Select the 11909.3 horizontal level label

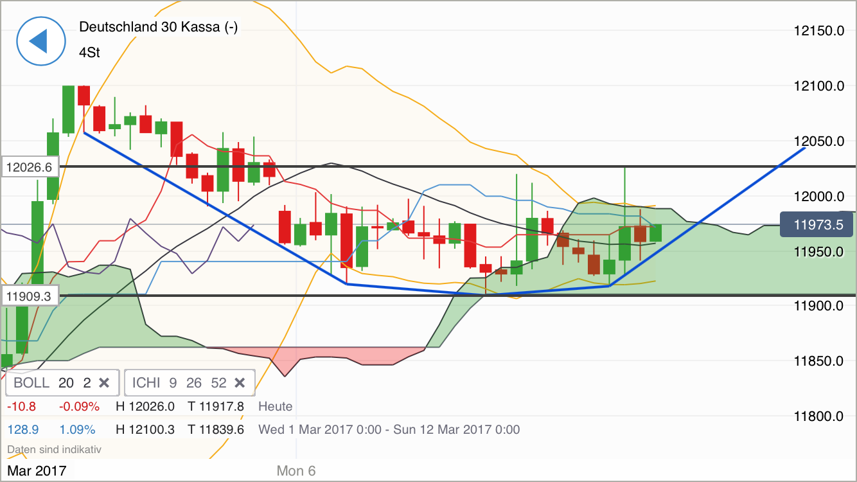point(30,296)
